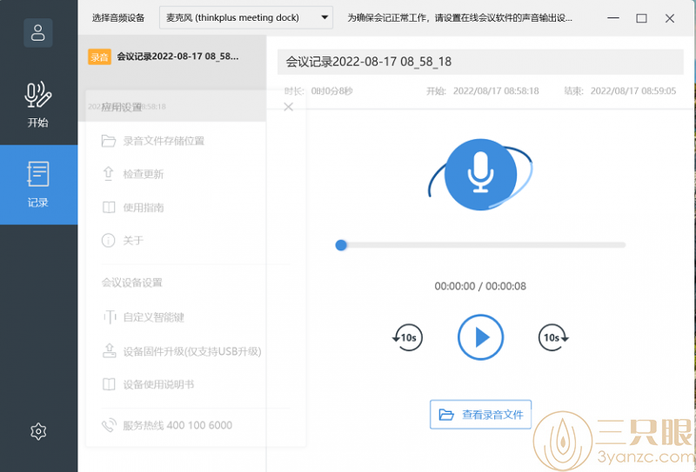696x472 pixels.
Task: Expand the audio device dropdown
Action: pos(246,17)
